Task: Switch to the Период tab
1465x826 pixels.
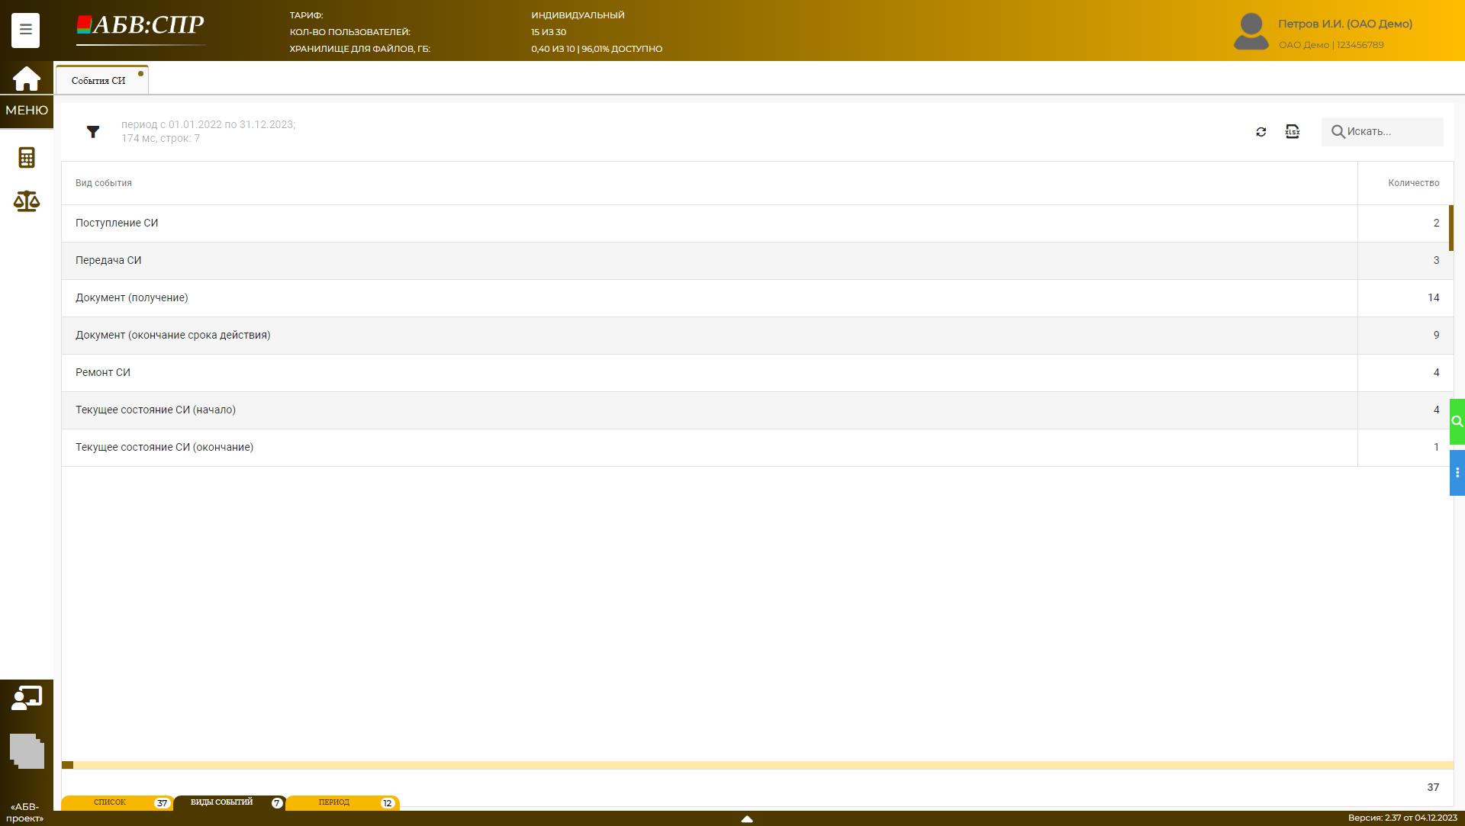Action: [334, 802]
